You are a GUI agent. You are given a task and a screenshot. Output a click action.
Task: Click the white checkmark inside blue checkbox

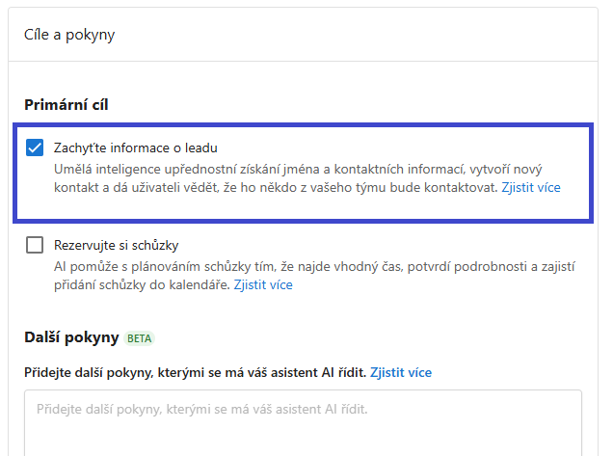(x=35, y=148)
